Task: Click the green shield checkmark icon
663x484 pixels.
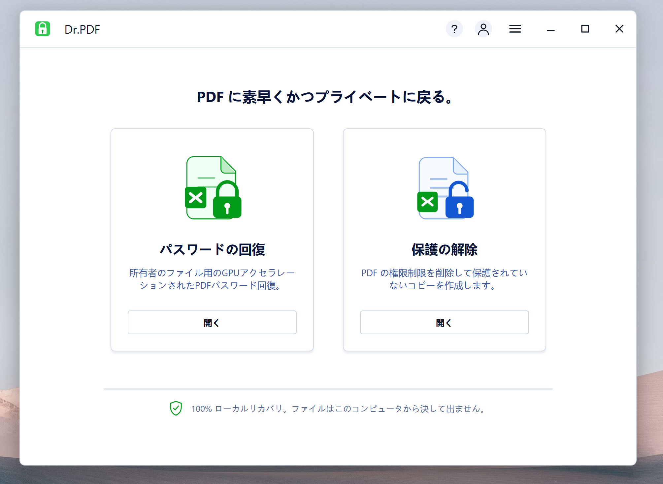Action: tap(176, 408)
